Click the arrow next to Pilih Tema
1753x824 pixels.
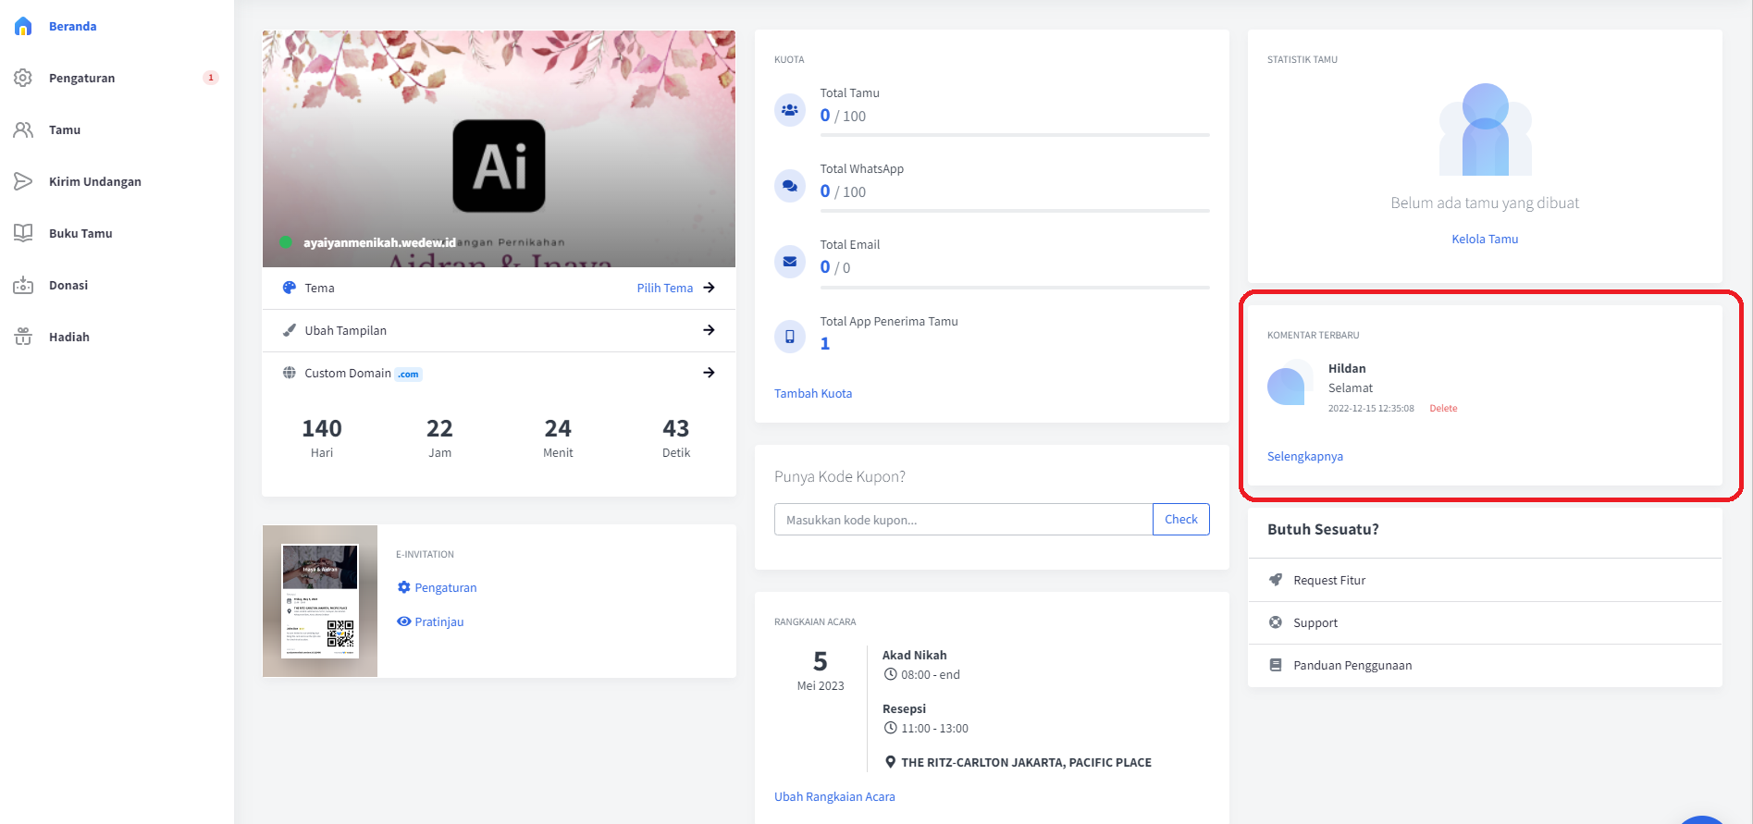point(709,288)
